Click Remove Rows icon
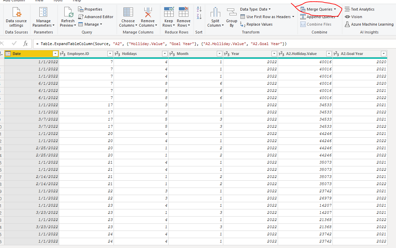The width and height of the screenshot is (396, 248). coord(184,12)
